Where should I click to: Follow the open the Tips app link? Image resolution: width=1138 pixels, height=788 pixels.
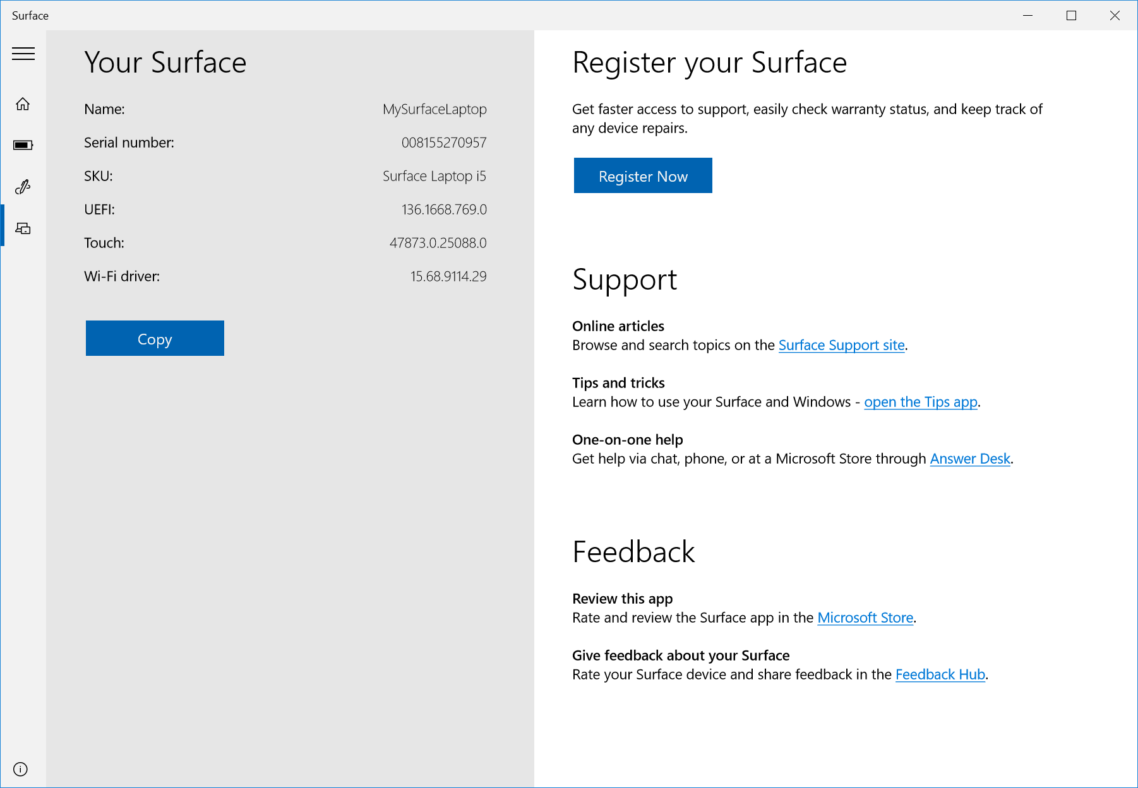[x=920, y=402]
